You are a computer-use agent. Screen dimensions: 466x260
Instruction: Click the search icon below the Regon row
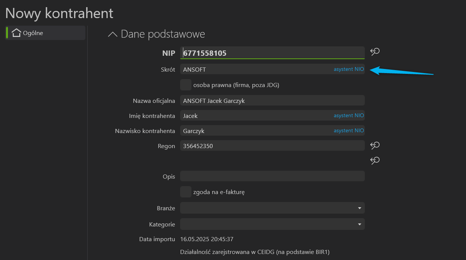pyautogui.click(x=375, y=161)
